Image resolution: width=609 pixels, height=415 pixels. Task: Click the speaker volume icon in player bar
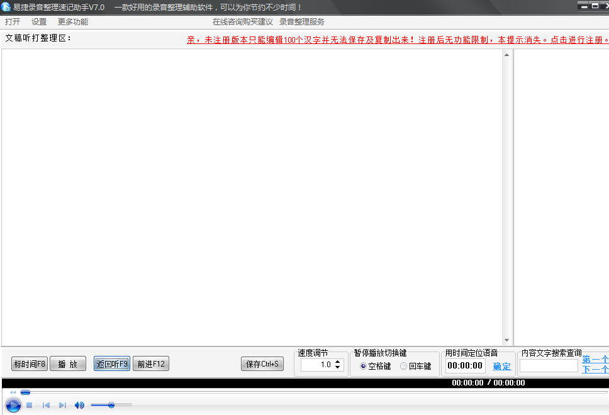[79, 405]
